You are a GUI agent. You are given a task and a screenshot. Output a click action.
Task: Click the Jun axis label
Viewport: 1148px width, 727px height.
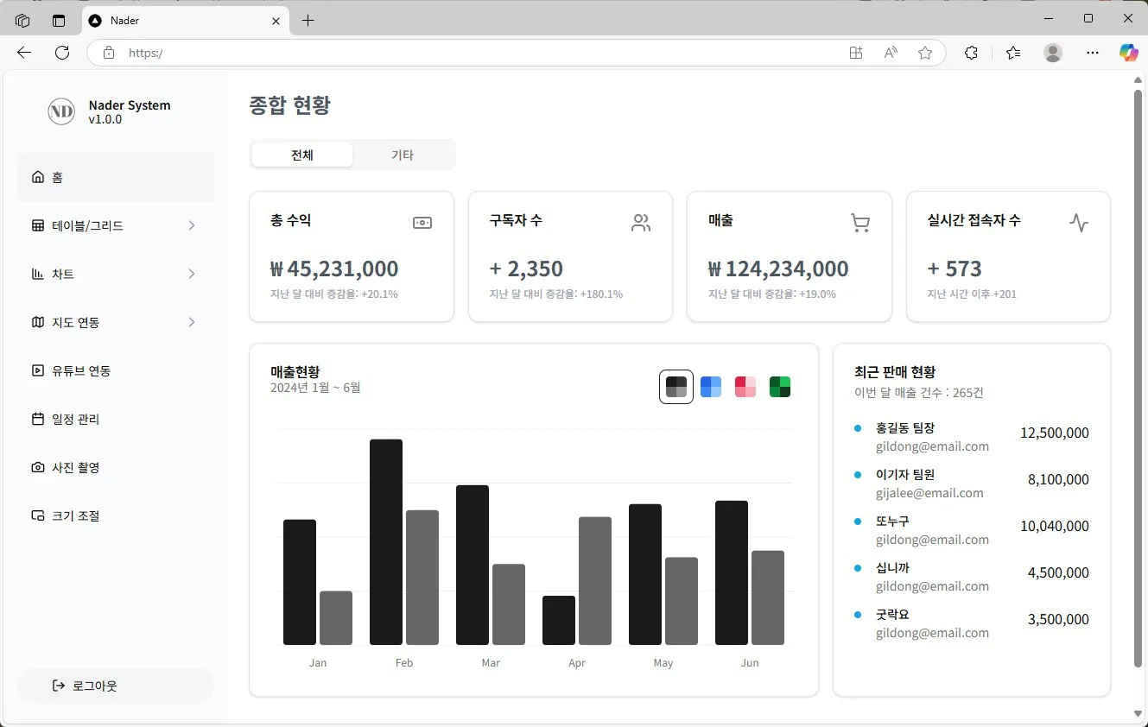[750, 663]
